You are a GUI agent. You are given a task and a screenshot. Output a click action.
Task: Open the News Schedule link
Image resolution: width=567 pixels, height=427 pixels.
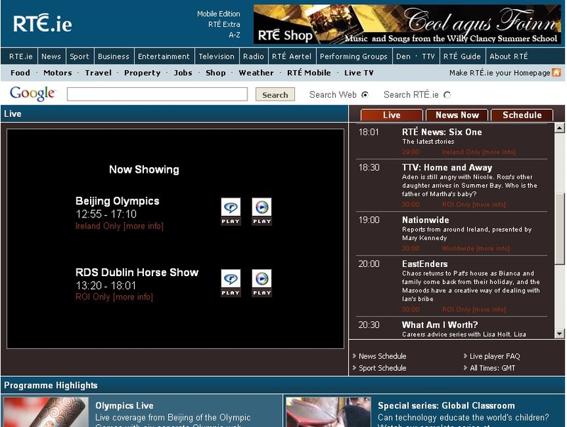tap(382, 356)
